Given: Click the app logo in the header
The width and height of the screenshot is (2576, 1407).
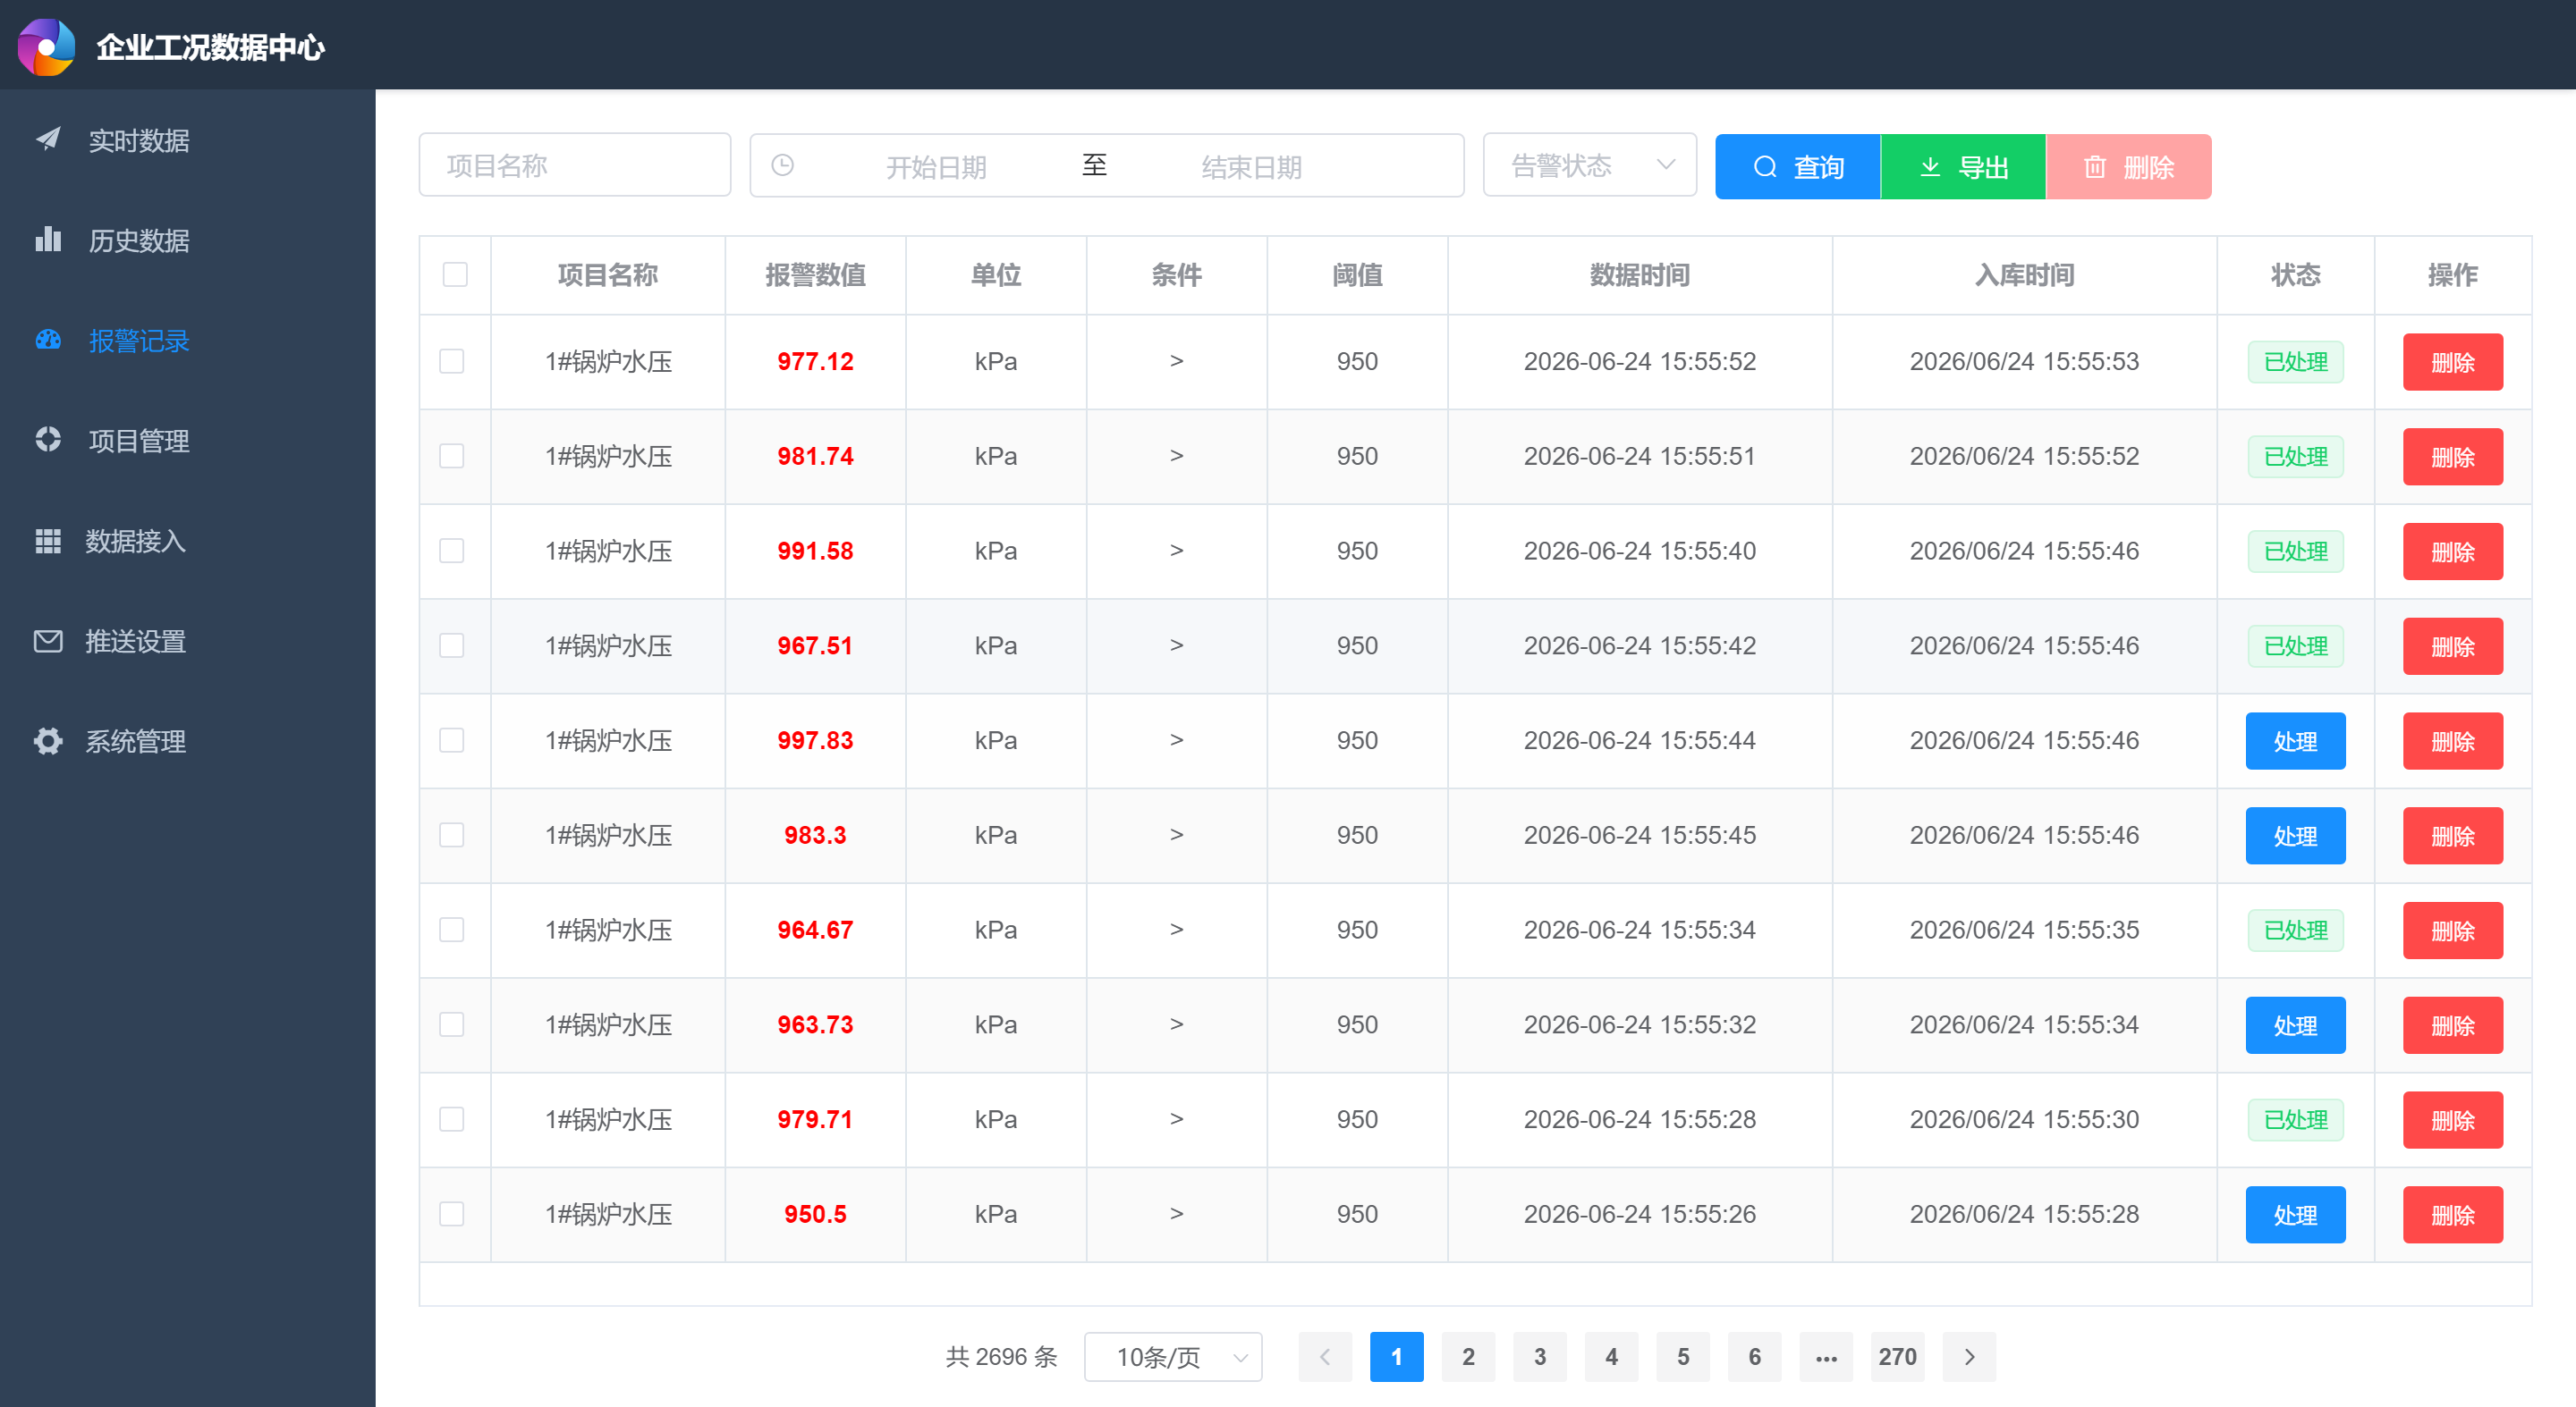Looking at the screenshot, I should pos(47,47).
